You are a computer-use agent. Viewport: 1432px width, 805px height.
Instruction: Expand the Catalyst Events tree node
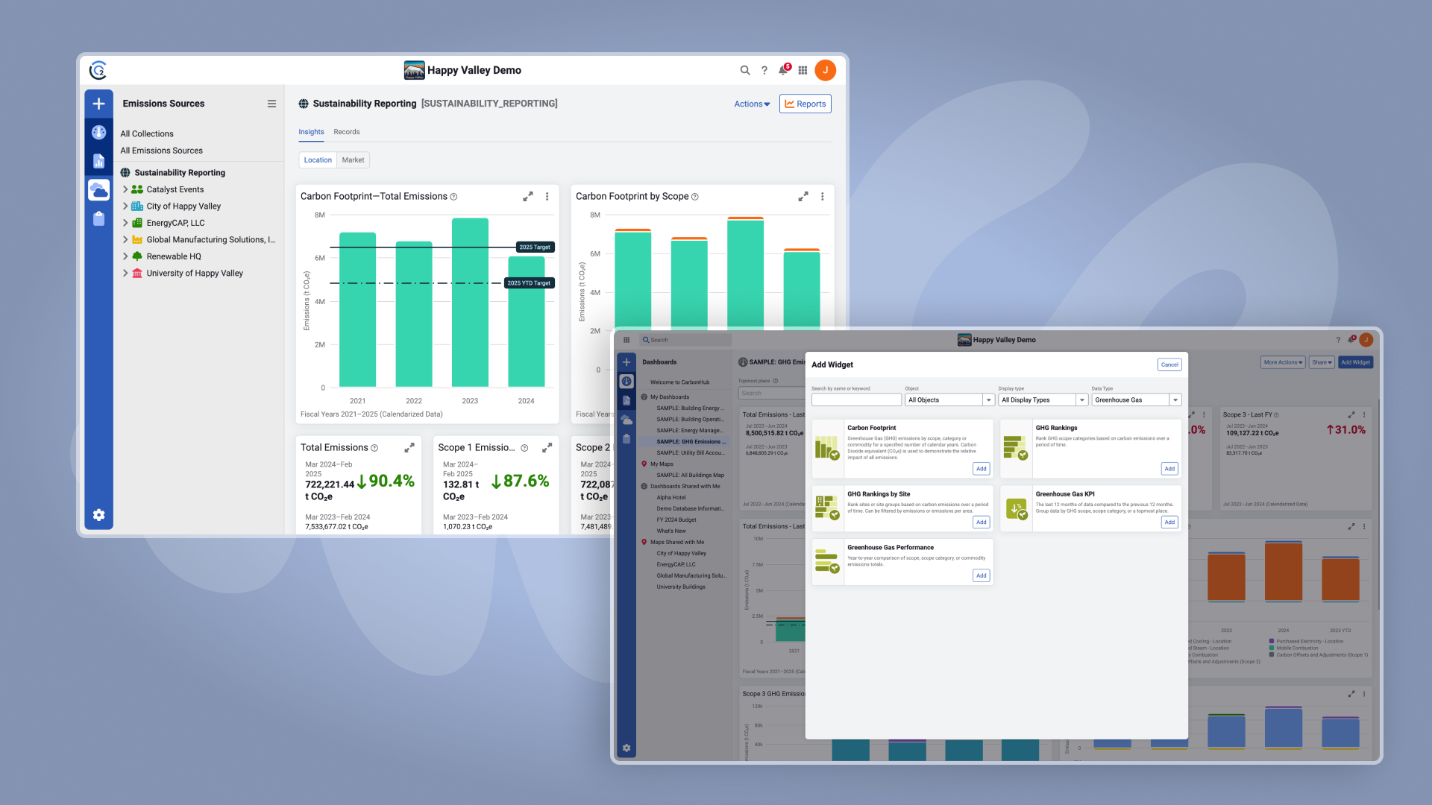125,189
